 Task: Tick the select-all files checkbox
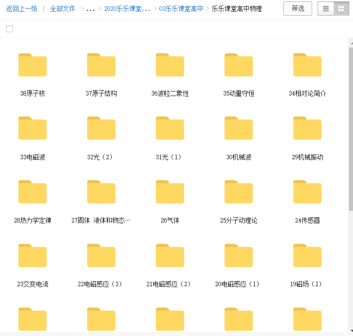click(x=10, y=29)
